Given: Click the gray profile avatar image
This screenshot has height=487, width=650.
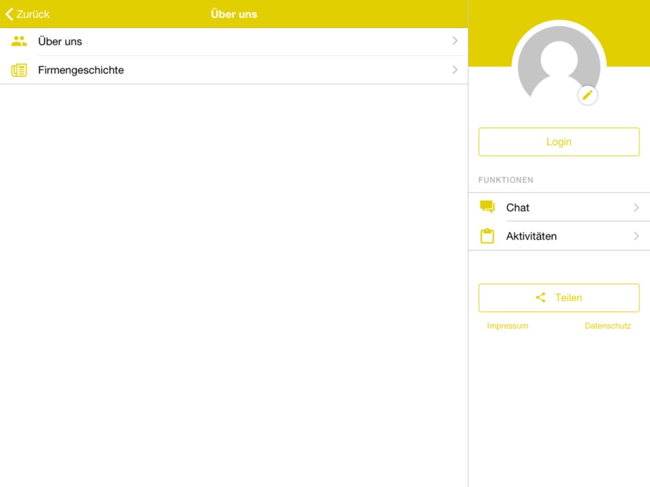Looking at the screenshot, I should tap(559, 67).
